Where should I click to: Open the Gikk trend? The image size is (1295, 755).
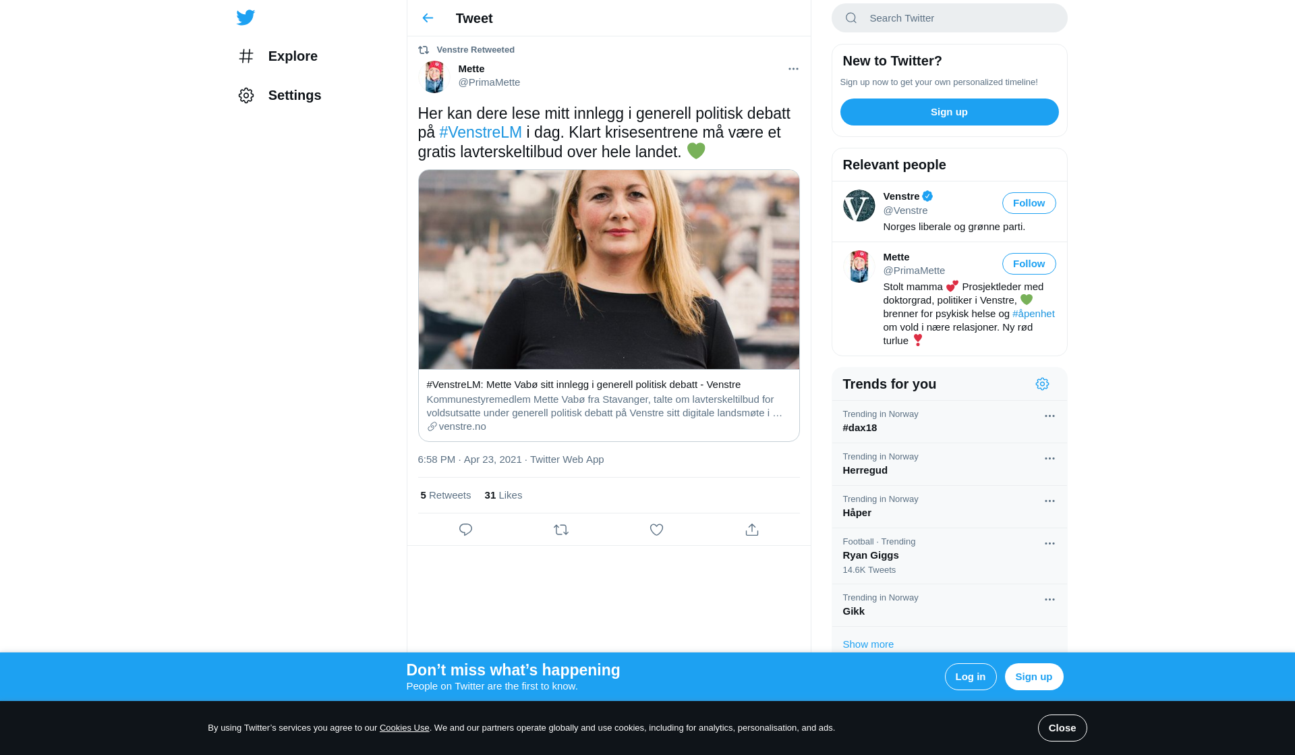click(949, 605)
